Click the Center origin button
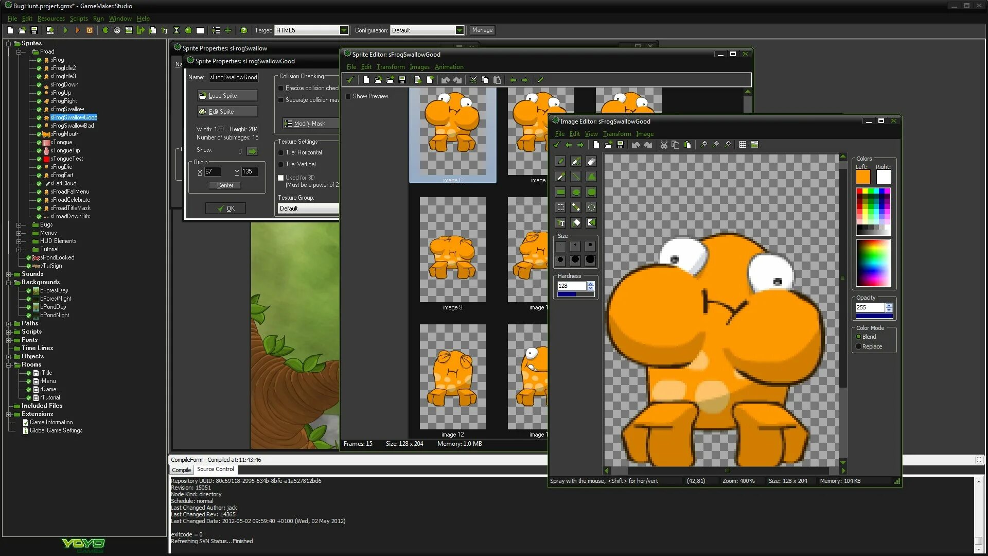Screen dimensions: 988x556 [225, 185]
